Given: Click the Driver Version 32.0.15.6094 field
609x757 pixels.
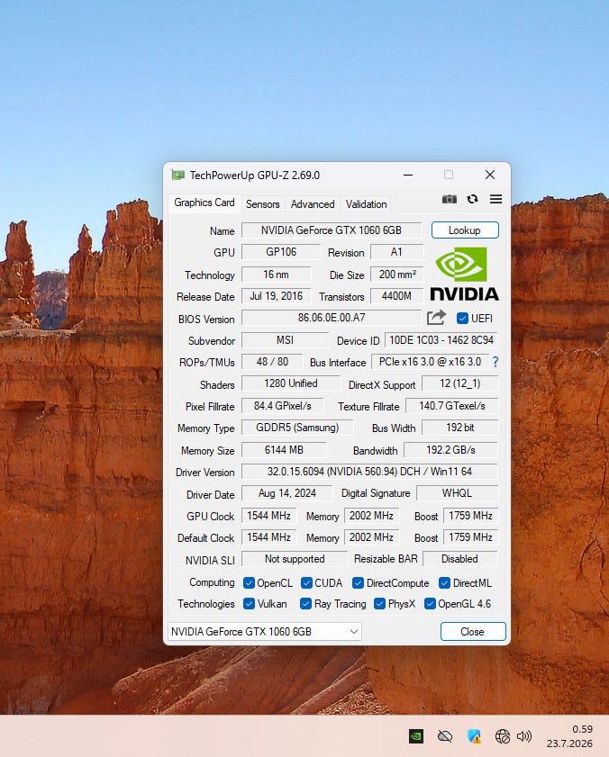Looking at the screenshot, I should (x=369, y=471).
